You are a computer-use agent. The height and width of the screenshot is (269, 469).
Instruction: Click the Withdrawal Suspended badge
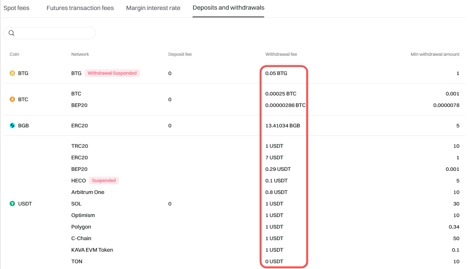point(112,73)
